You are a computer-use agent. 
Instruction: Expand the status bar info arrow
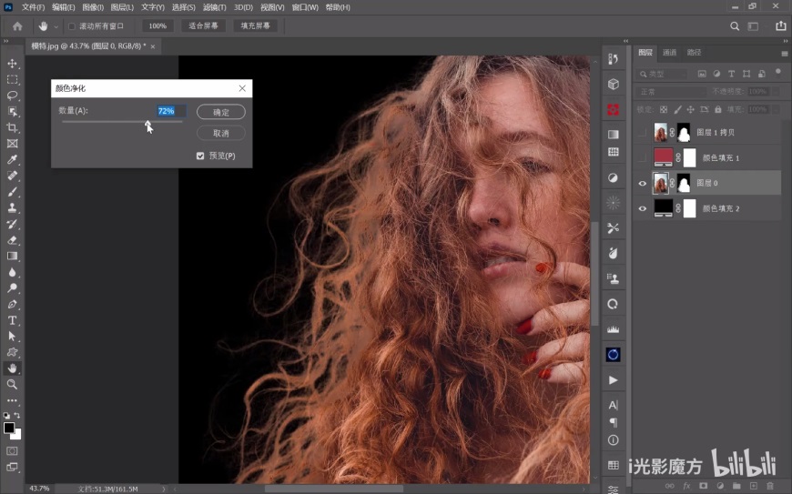pyautogui.click(x=164, y=489)
